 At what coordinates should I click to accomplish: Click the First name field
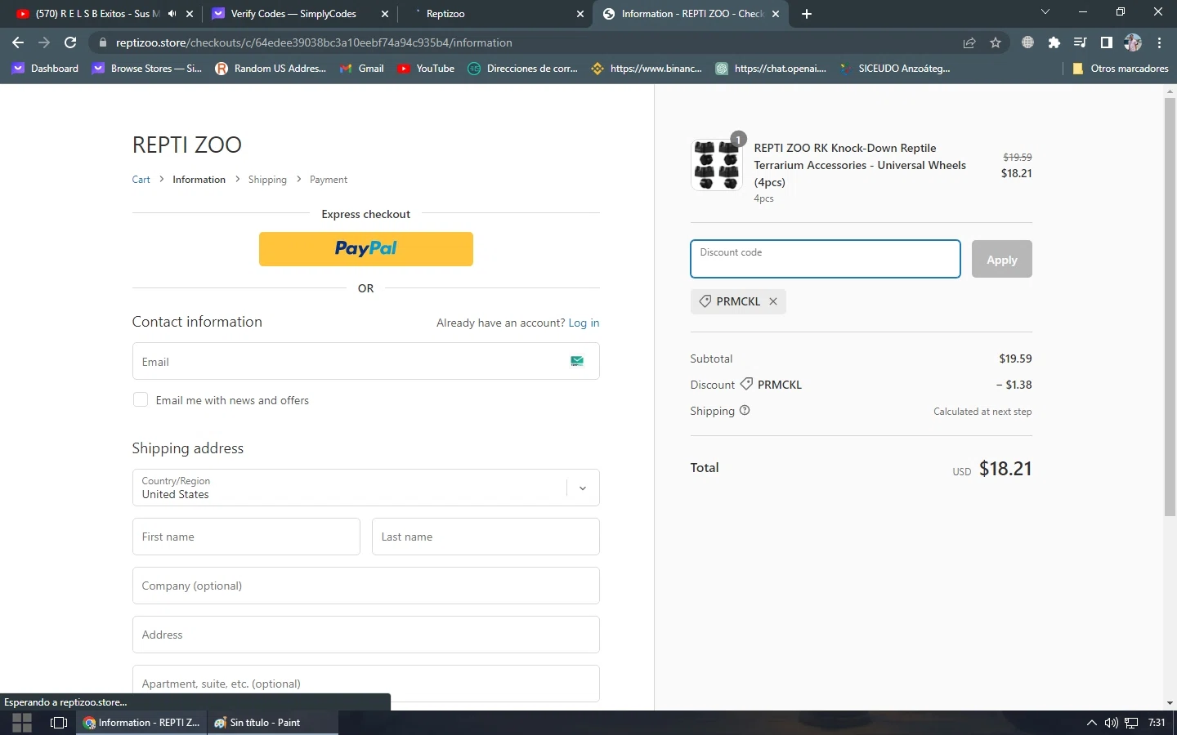[x=246, y=537]
